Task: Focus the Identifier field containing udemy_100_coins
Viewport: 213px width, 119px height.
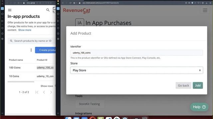Action: 136,53
